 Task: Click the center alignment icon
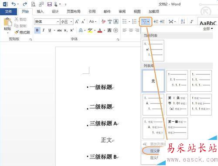[x=131, y=30]
